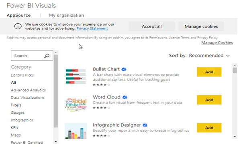241x151 pixels.
Task: Open the Infographic Designer thumbnail image
Action: click(x=76, y=131)
